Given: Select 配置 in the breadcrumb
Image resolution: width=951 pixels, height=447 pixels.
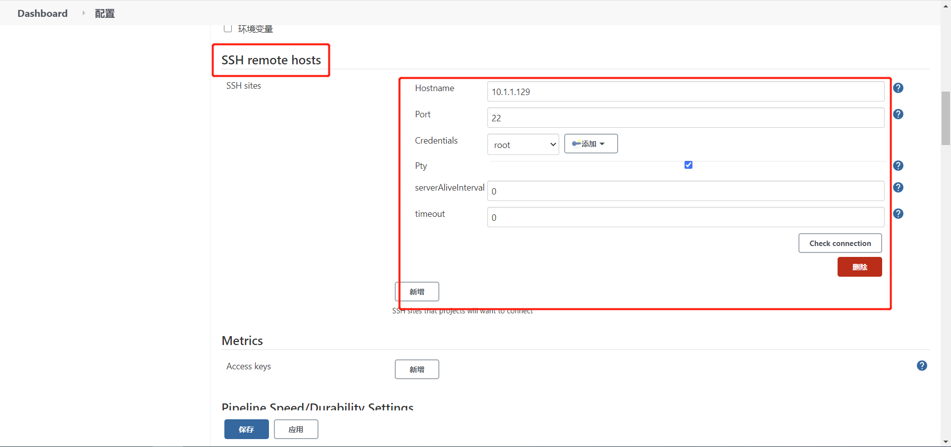Looking at the screenshot, I should pos(104,13).
